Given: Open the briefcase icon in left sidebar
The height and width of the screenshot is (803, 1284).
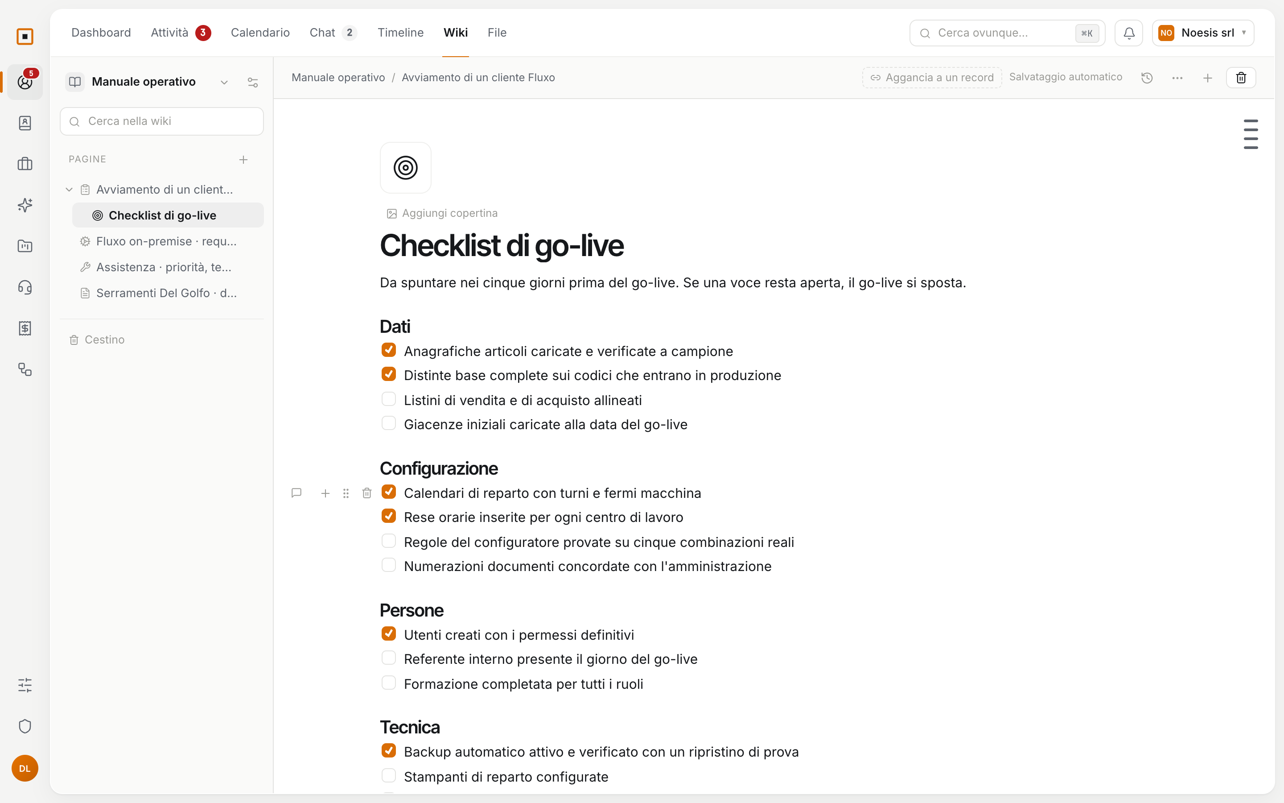Looking at the screenshot, I should pos(25,164).
